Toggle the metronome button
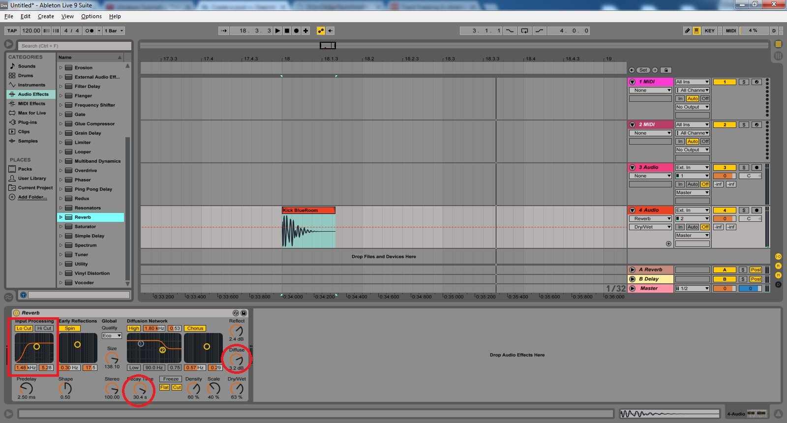787x423 pixels. (x=89, y=30)
